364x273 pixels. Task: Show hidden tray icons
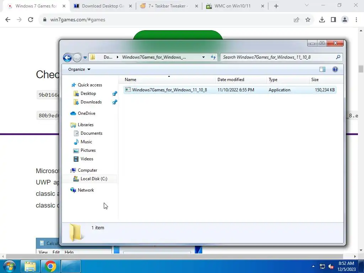click(x=313, y=267)
